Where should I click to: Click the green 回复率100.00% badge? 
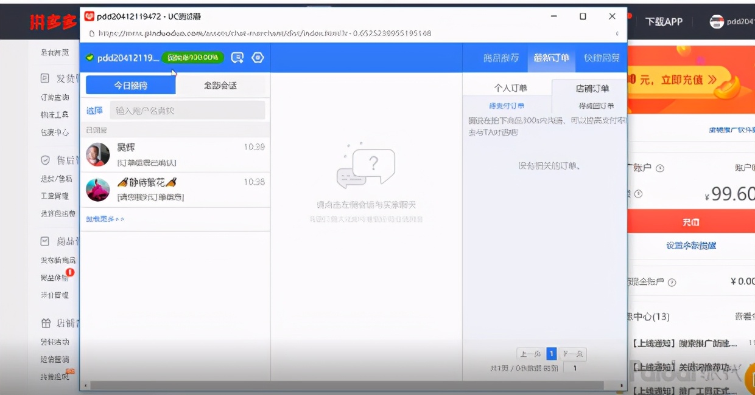(193, 58)
